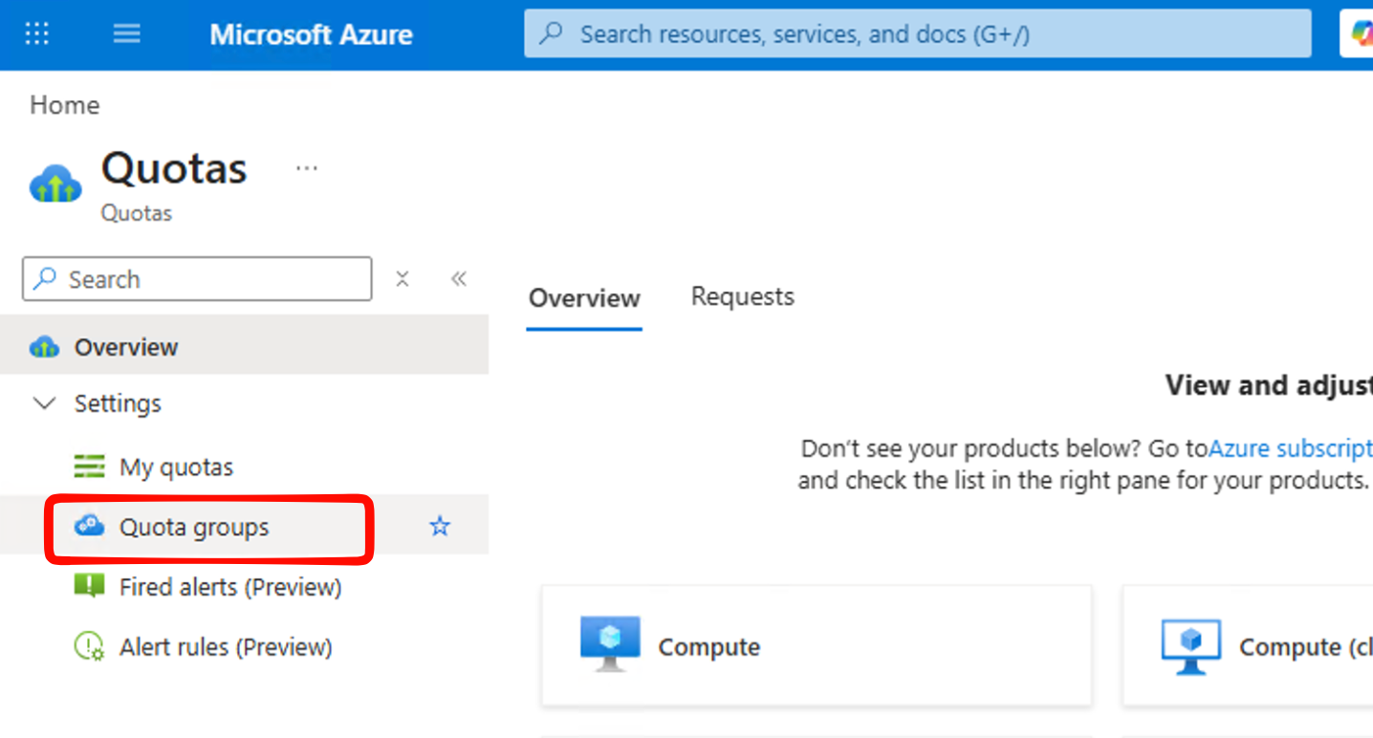Click the My quotas list icon
1373x738 pixels.
click(89, 467)
